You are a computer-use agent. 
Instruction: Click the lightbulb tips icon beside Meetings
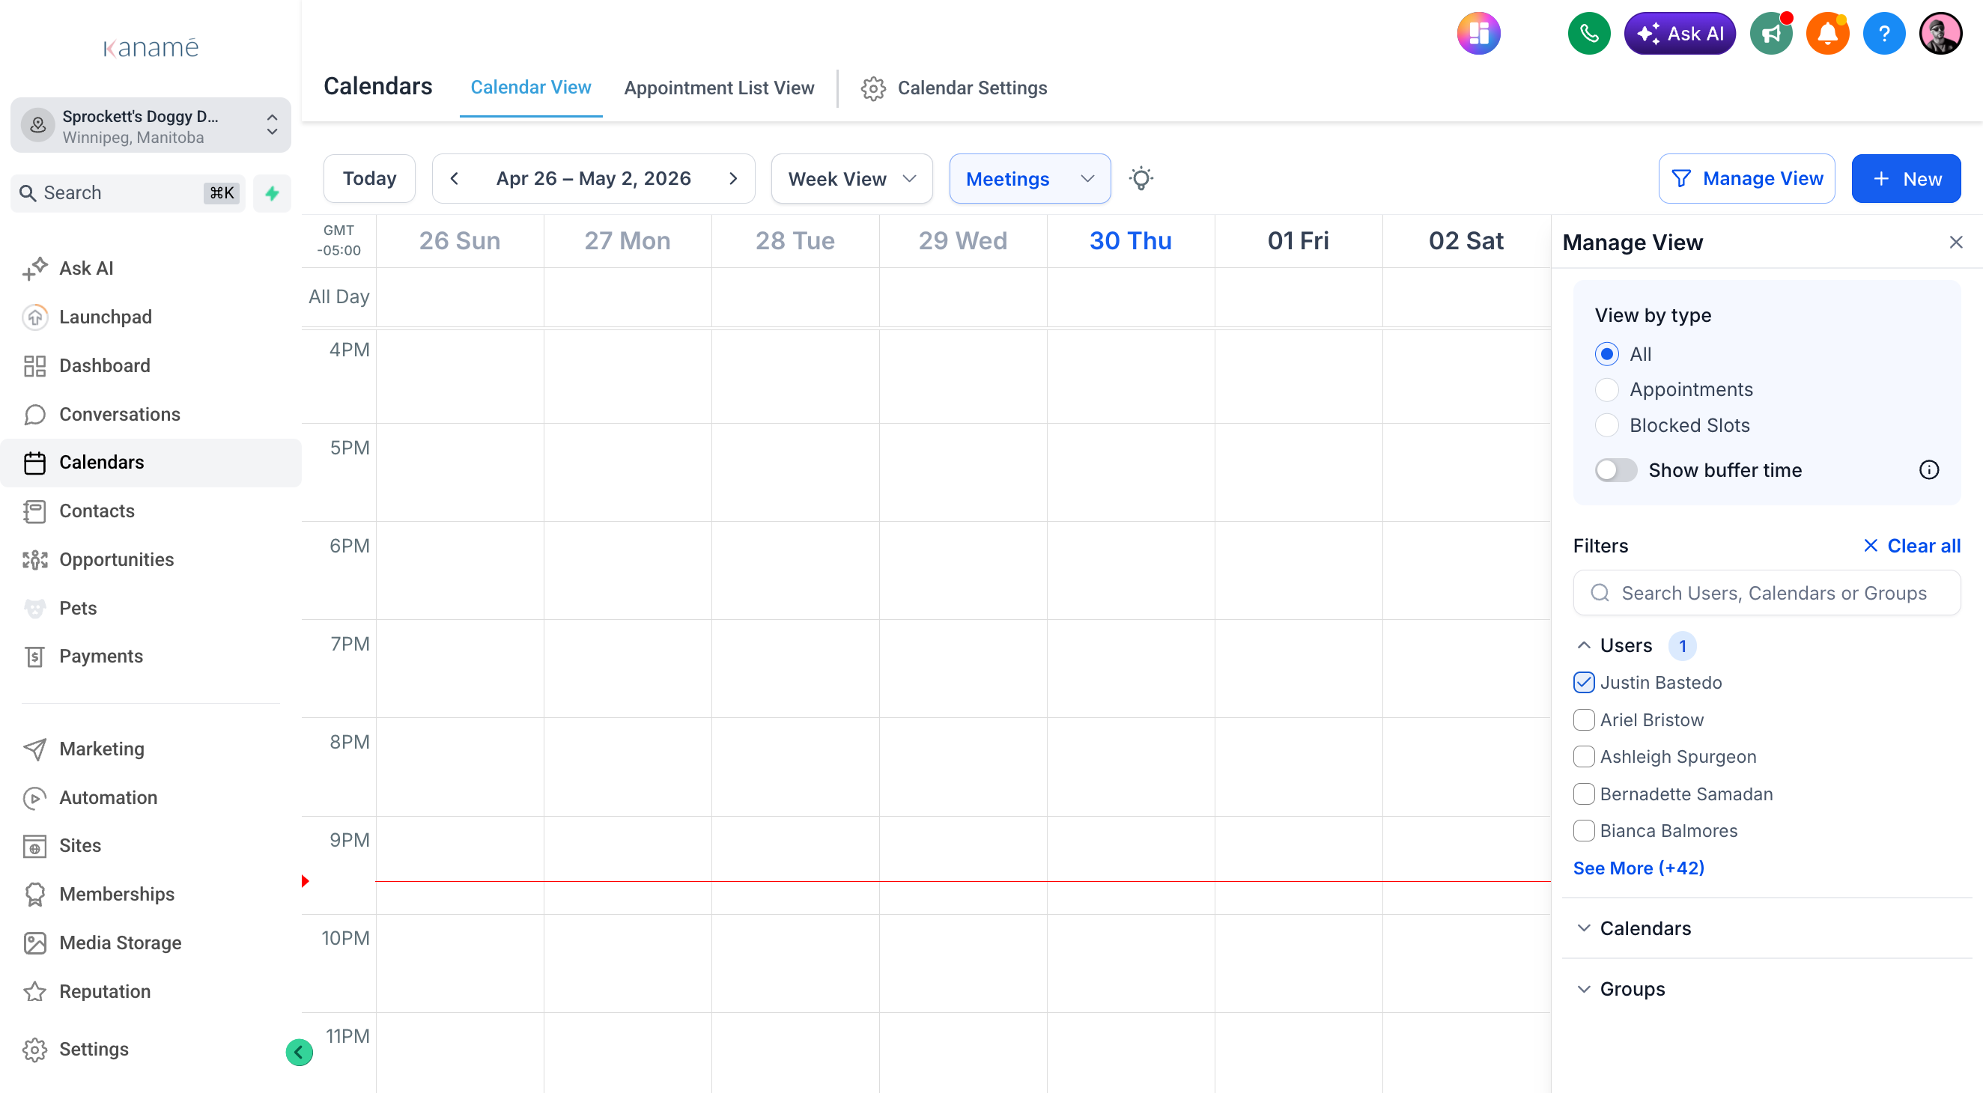pyautogui.click(x=1141, y=179)
